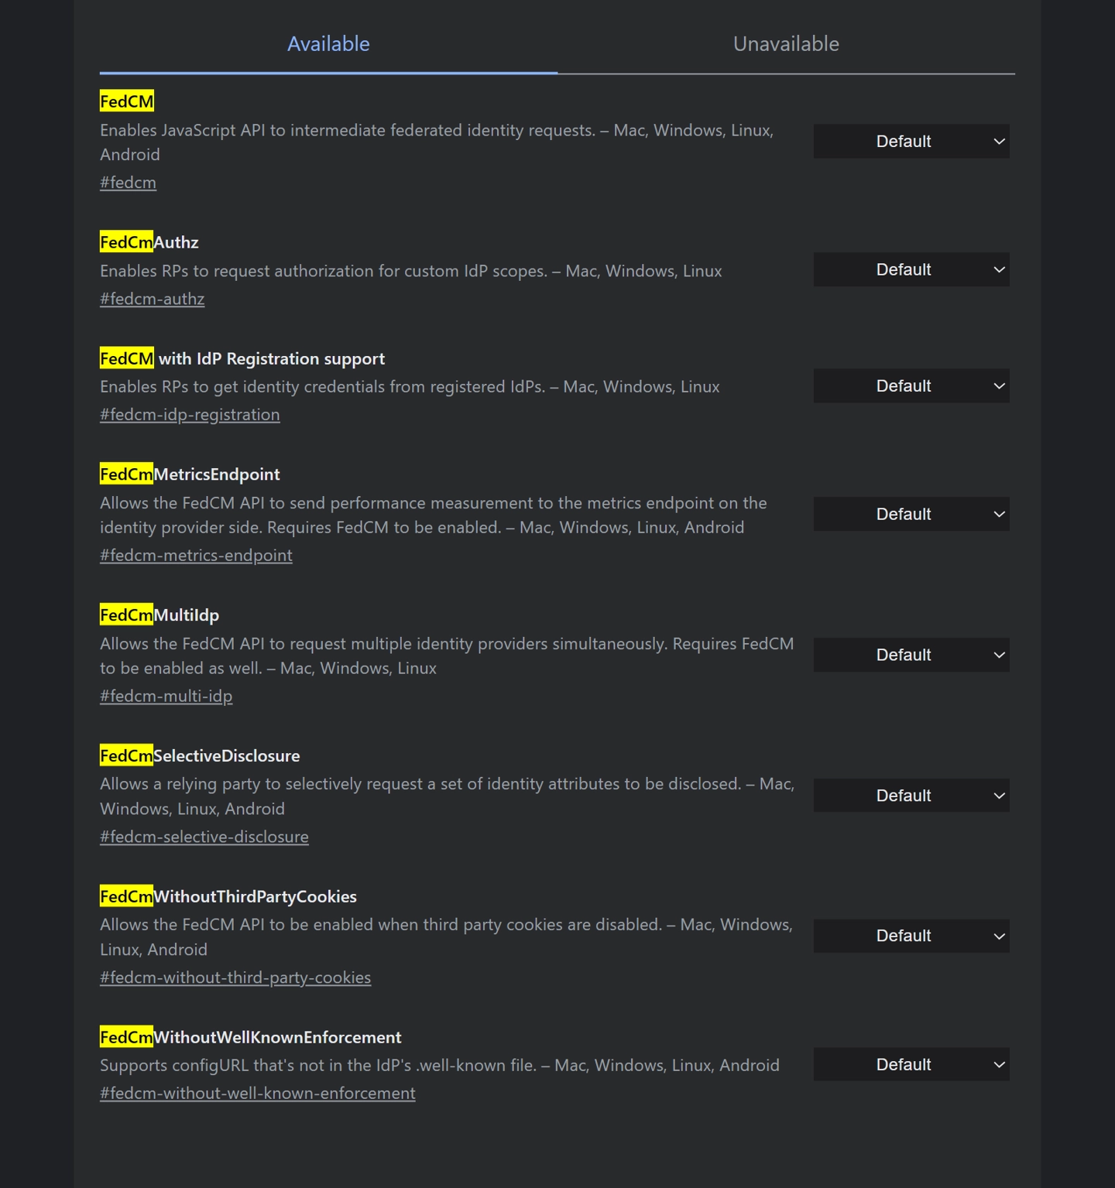Click the #fedcm-selective-disclosure link
Image resolution: width=1115 pixels, height=1188 pixels.
click(x=204, y=837)
